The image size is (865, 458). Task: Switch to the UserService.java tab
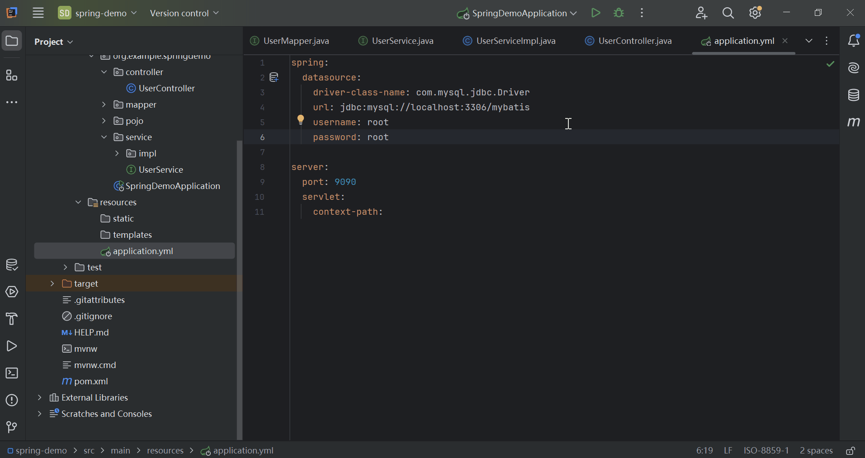click(x=396, y=41)
